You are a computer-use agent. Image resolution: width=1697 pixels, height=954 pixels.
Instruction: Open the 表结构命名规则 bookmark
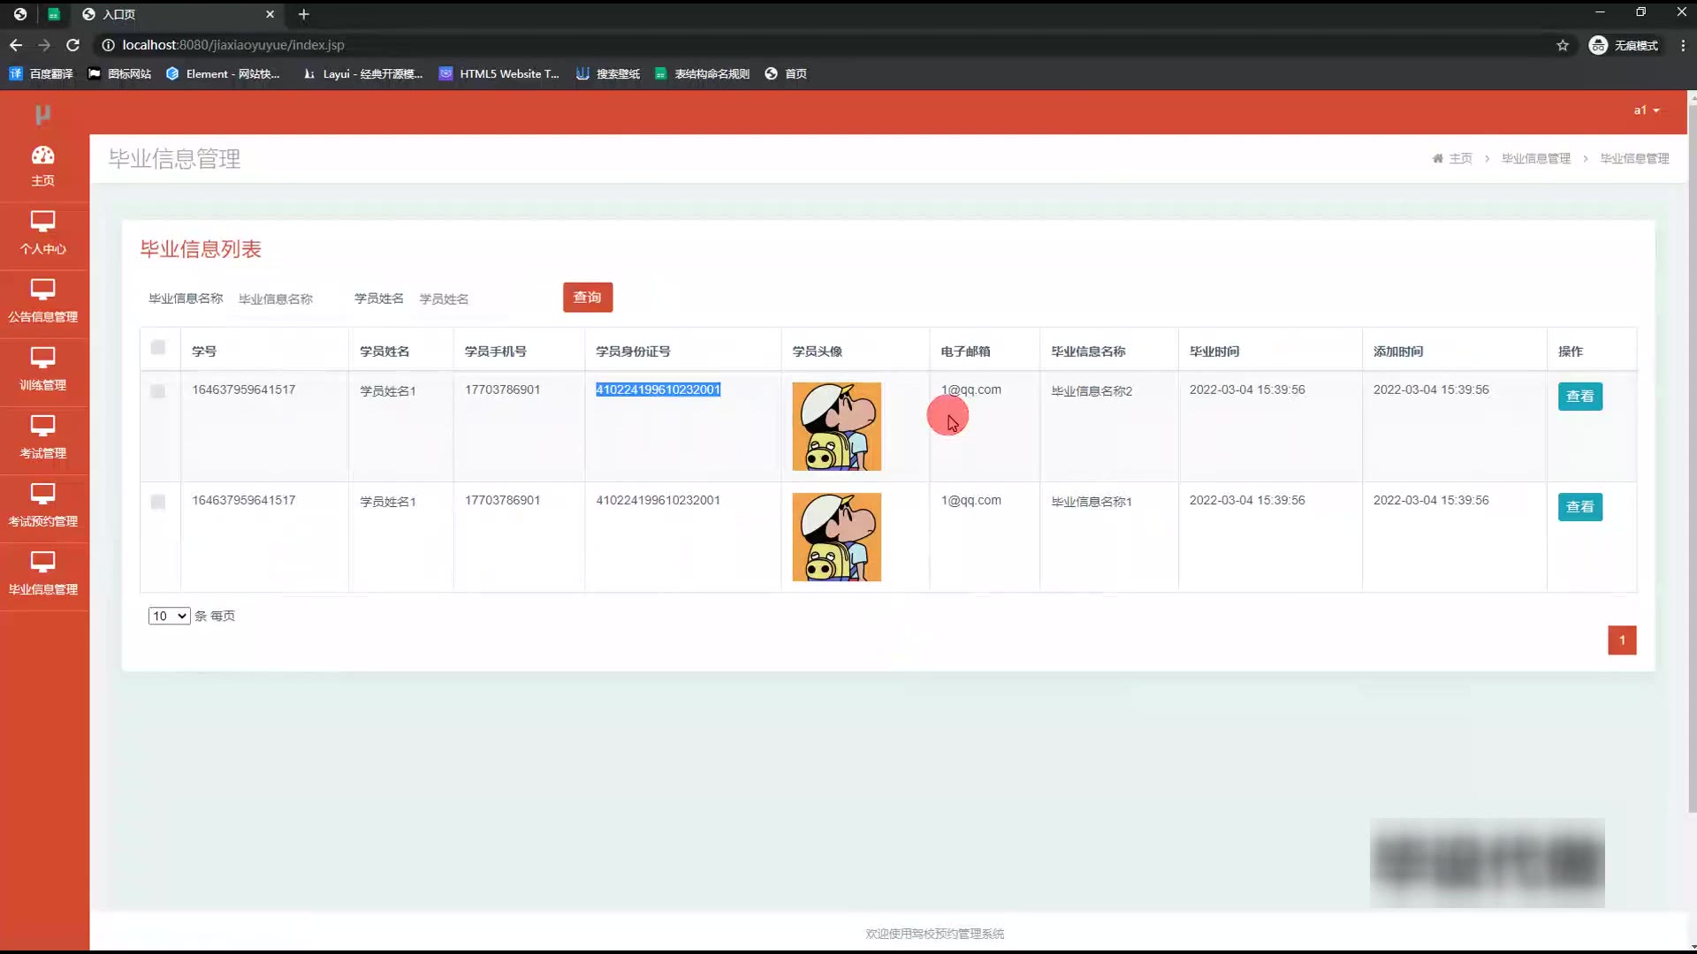pyautogui.click(x=702, y=74)
